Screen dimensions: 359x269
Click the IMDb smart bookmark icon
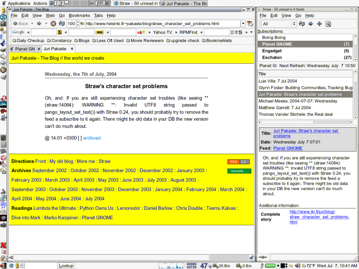point(99,32)
